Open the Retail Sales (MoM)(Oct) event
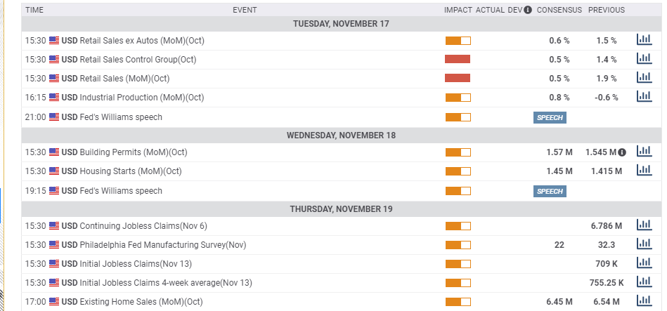667x311 pixels. tap(124, 79)
